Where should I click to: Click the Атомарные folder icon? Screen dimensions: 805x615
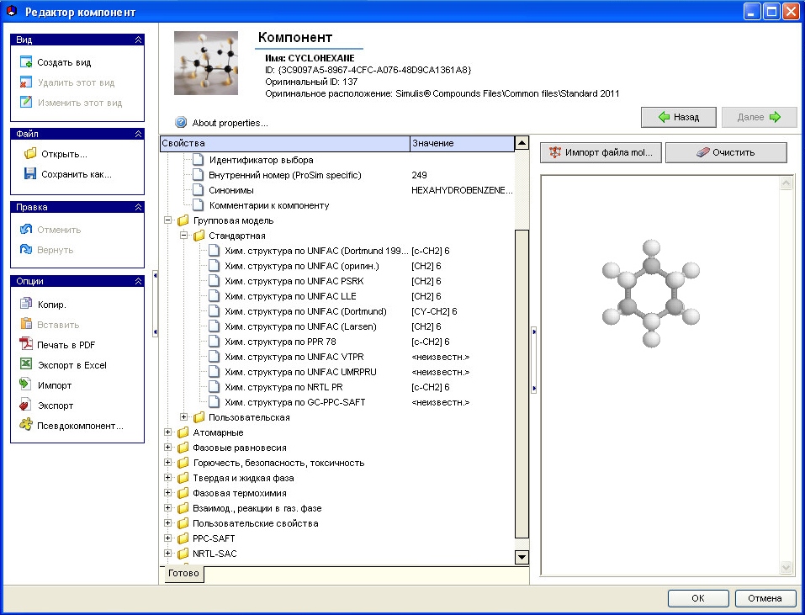183,432
